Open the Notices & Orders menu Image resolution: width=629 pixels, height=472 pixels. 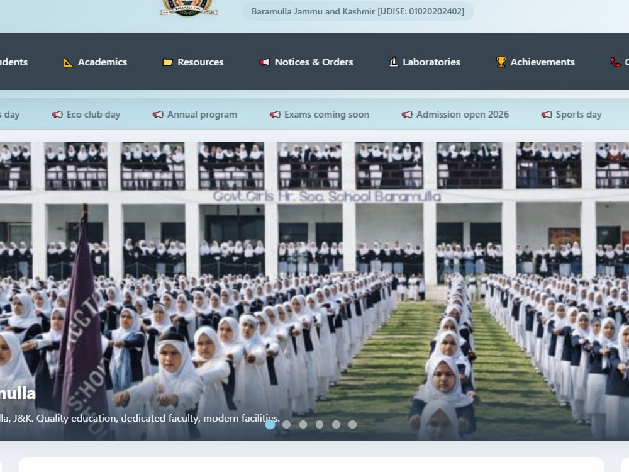[306, 62]
